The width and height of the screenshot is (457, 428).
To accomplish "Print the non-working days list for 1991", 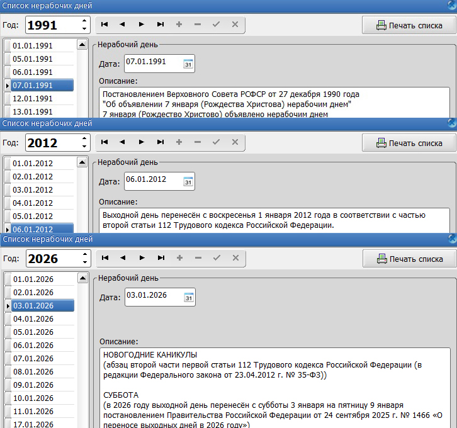I will coord(409,25).
